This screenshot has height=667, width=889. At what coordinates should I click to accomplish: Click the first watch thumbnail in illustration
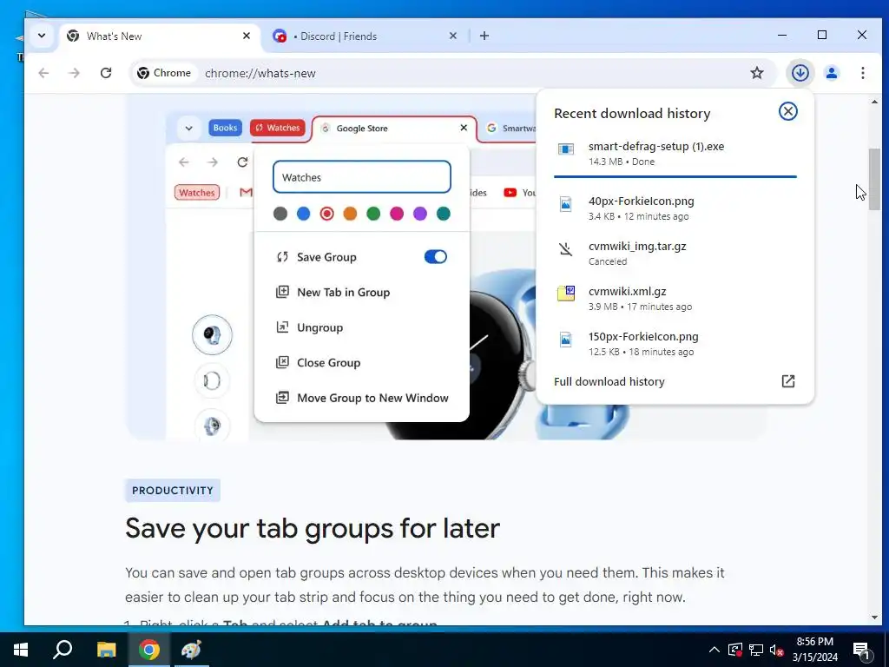(212, 334)
